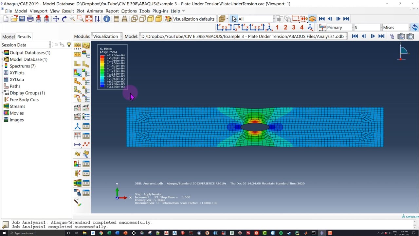Click the Cycle Views arrows icon

point(97,19)
